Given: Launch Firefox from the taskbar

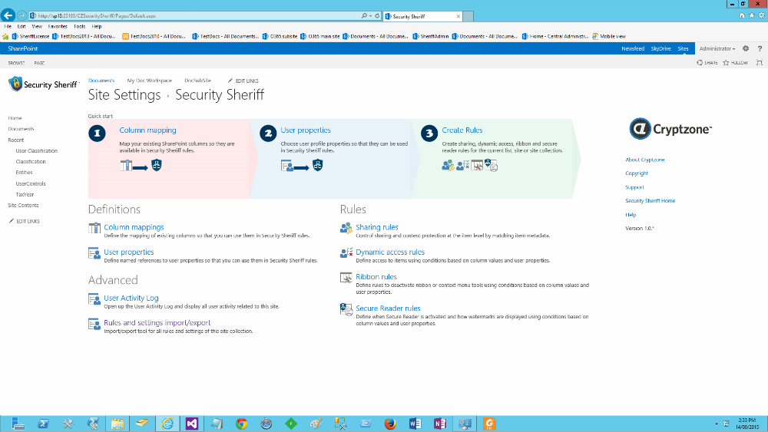Looking at the screenshot, I should tap(390, 424).
